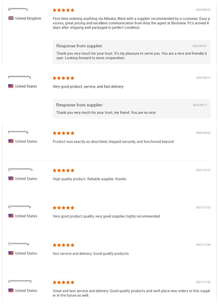The image size is (219, 304).
Task: Click the stars on the 2021/12/23 review
Action: tap(63, 208)
